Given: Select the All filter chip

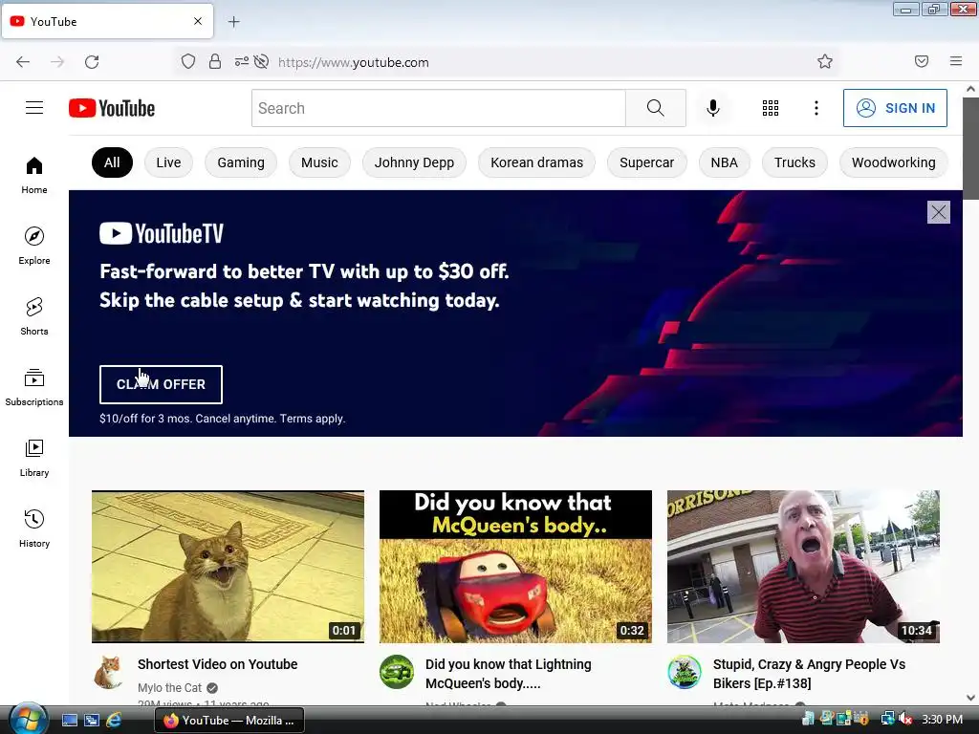Looking at the screenshot, I should (112, 162).
